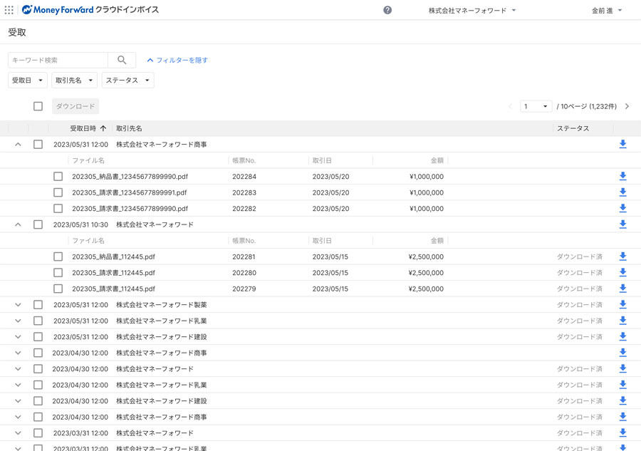Click the magnifier search icon
Image resolution: width=641 pixels, height=451 pixels.
122,60
